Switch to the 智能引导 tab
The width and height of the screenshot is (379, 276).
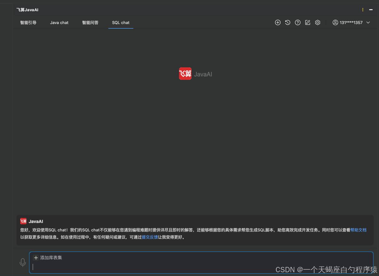[x=28, y=22]
